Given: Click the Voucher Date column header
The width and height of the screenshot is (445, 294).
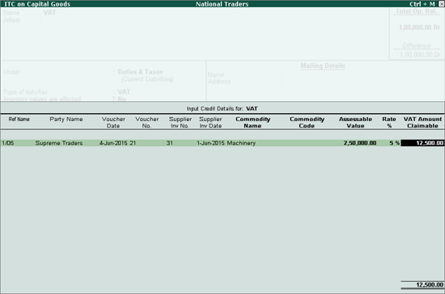Looking at the screenshot, I should tap(113, 122).
